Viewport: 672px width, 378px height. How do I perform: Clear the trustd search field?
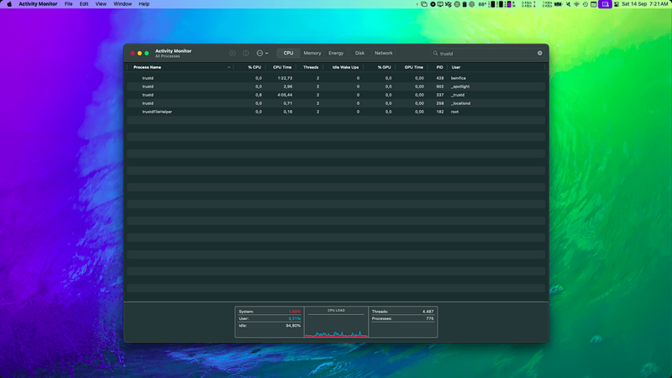point(539,53)
